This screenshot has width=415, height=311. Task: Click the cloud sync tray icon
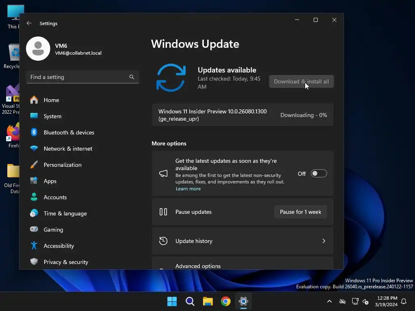click(x=342, y=301)
